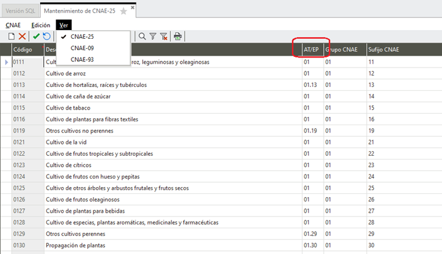Click the red Delete record icon
Image resolution: width=442 pixels, height=254 pixels.
23,37
